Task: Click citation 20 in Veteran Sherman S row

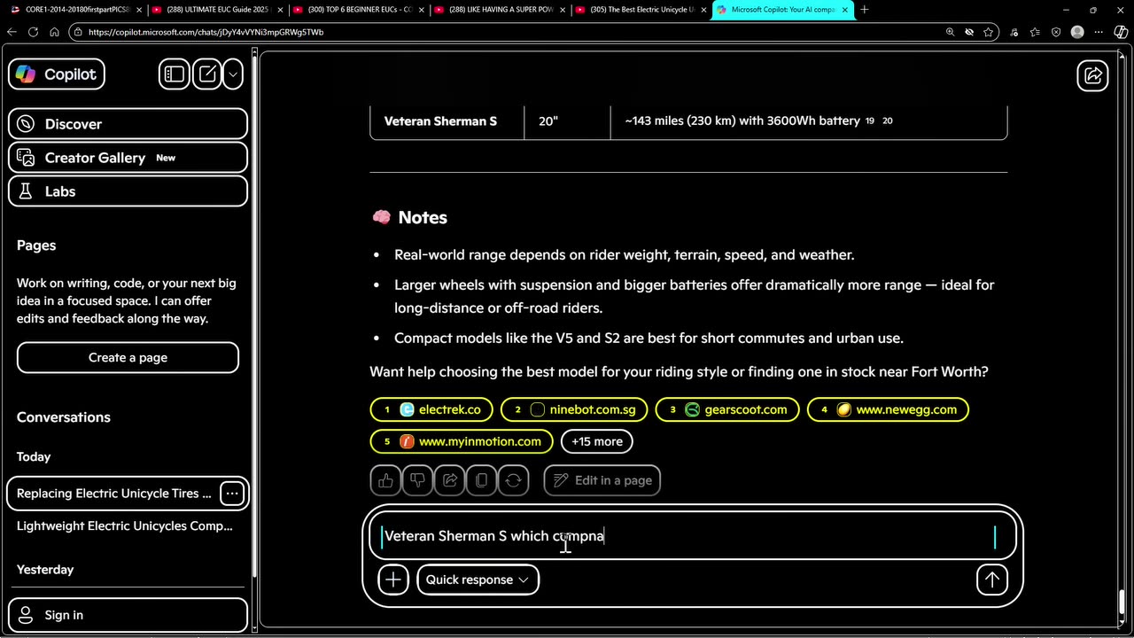Action: pos(888,121)
